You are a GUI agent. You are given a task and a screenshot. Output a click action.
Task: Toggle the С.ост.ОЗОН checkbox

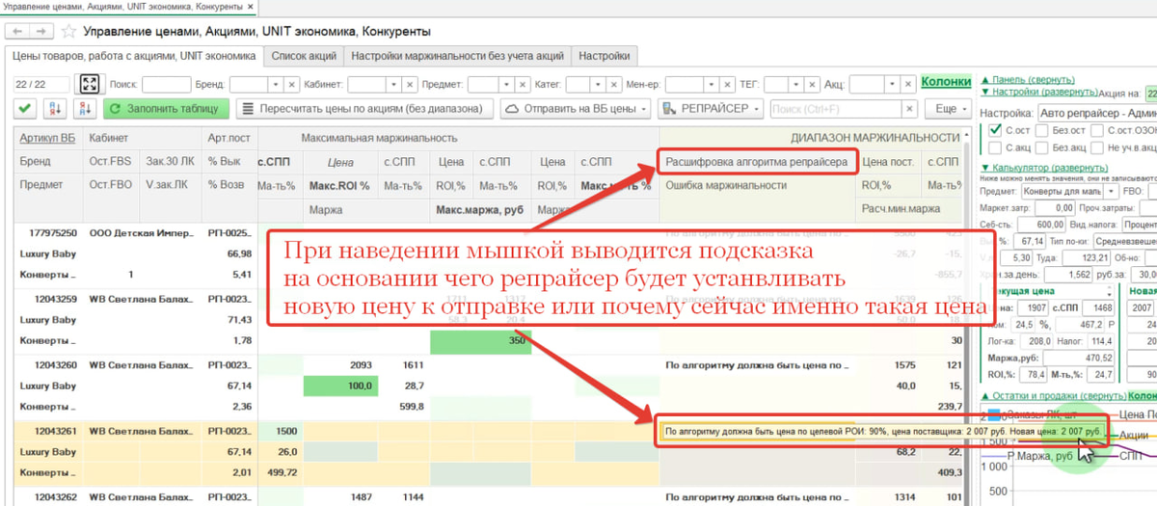click(1097, 130)
